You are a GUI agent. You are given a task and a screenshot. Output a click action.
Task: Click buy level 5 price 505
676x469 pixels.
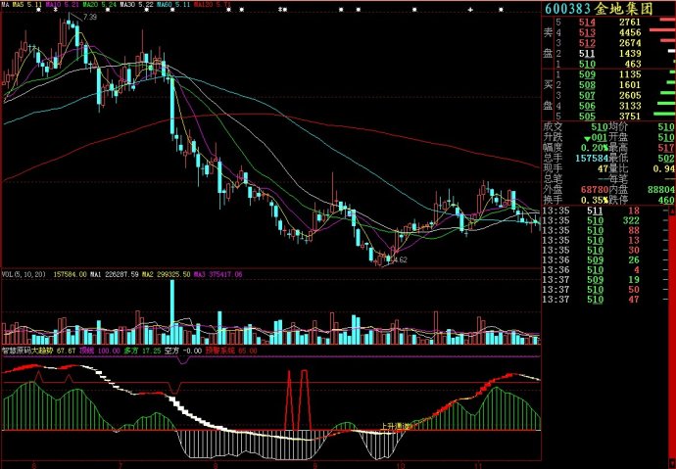coord(587,117)
